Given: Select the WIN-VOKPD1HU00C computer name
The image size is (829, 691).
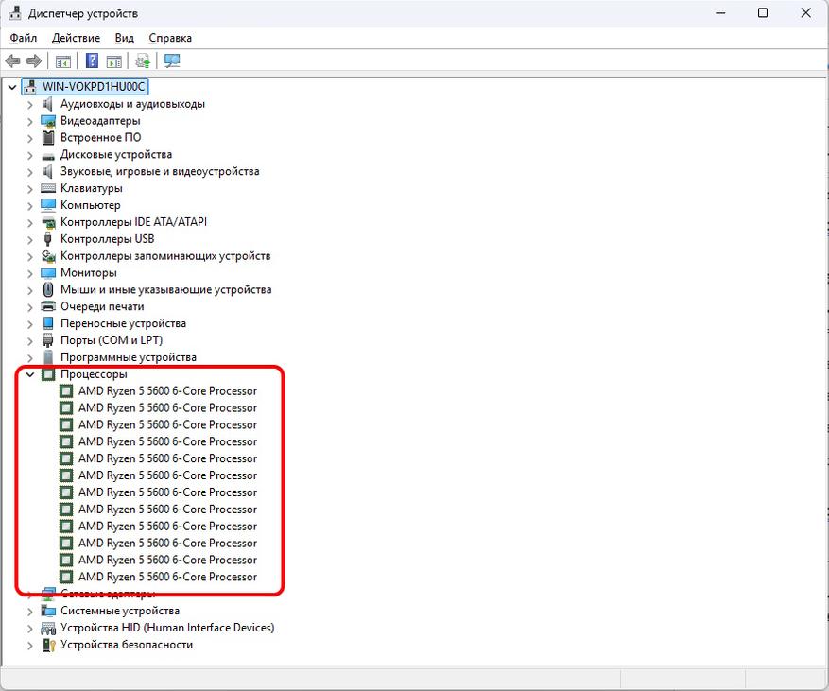Looking at the screenshot, I should pos(94,87).
